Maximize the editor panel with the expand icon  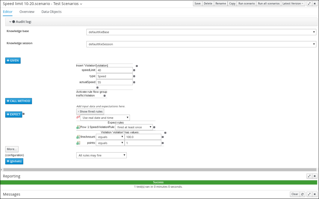click(309, 4)
